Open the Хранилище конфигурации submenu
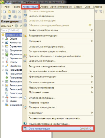This screenshot has width=105, height=138. pyautogui.click(x=58, y=77)
